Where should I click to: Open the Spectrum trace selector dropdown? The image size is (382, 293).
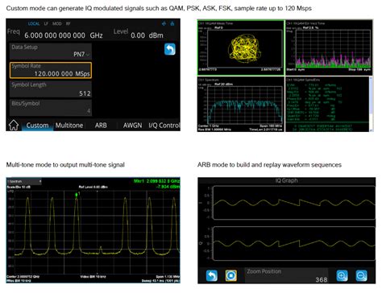point(24,181)
